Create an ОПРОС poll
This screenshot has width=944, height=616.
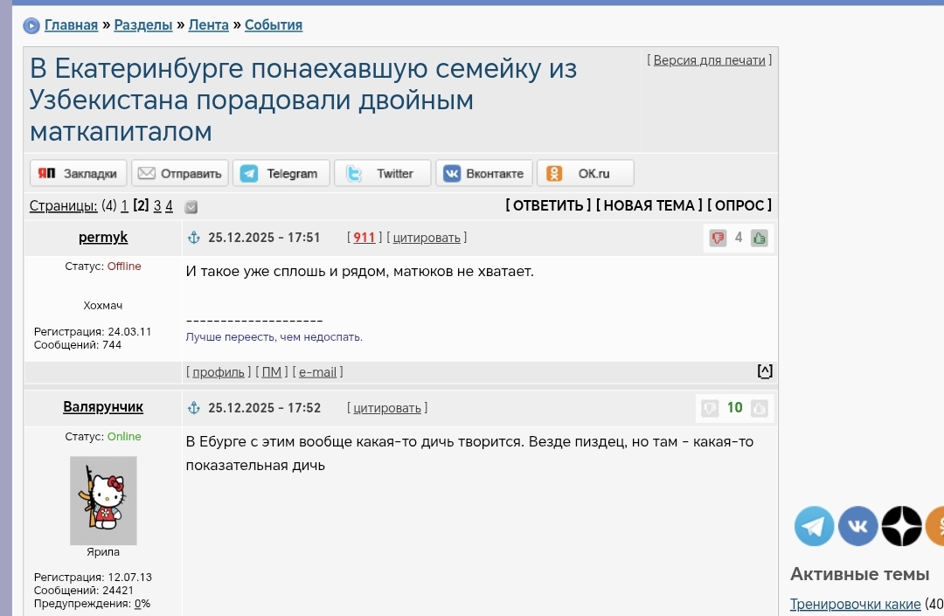pos(739,205)
